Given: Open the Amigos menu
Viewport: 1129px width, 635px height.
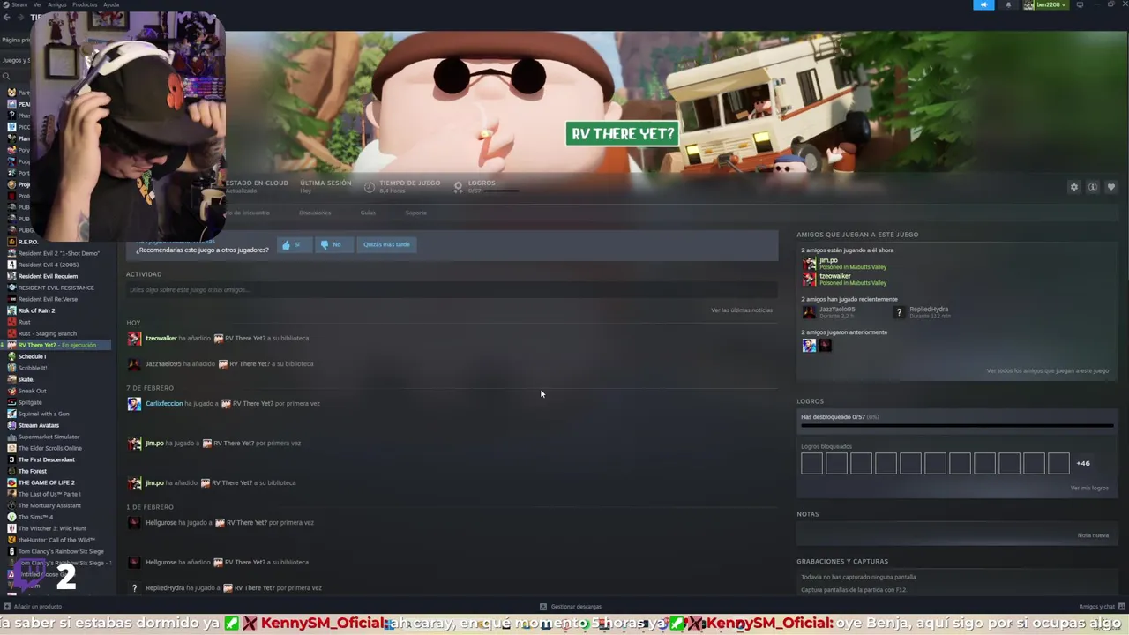Looking at the screenshot, I should click(56, 4).
